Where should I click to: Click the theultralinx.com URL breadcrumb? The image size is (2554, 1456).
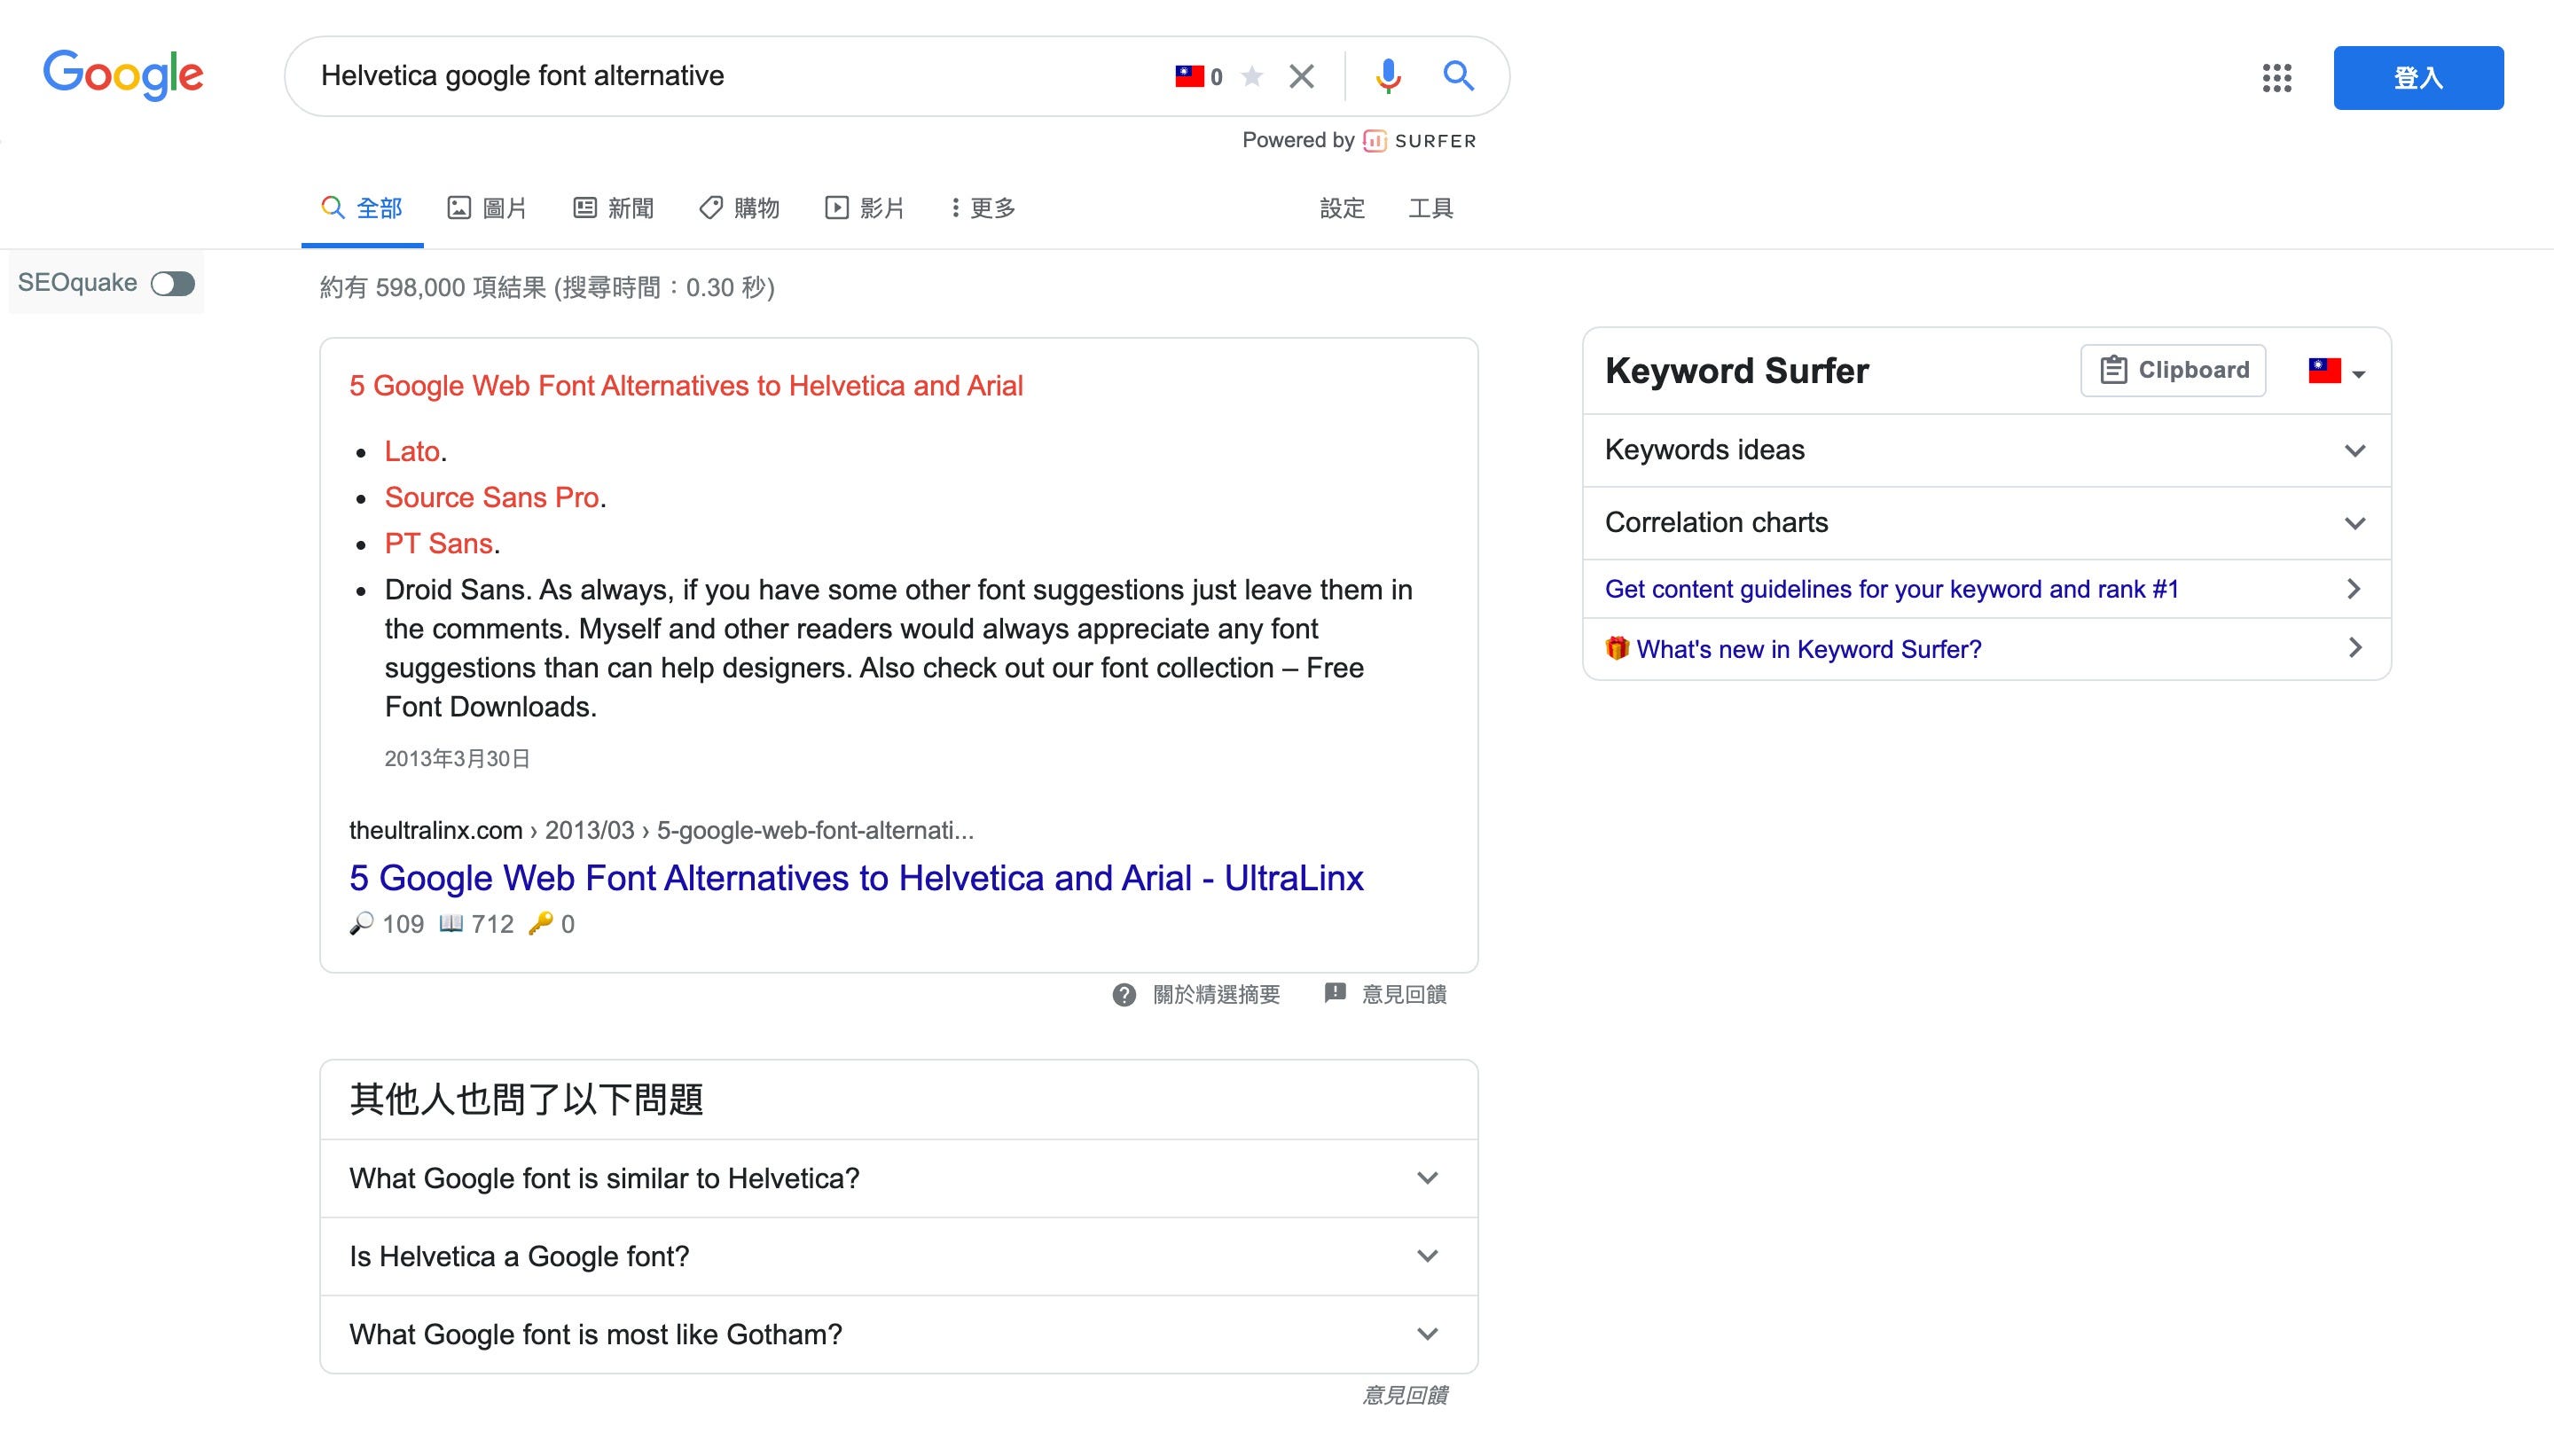pyautogui.click(x=661, y=830)
